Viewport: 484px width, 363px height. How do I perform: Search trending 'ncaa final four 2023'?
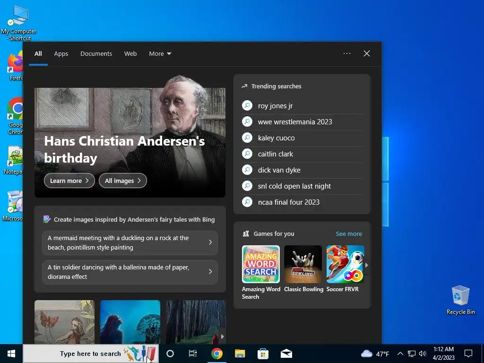pyautogui.click(x=302, y=202)
